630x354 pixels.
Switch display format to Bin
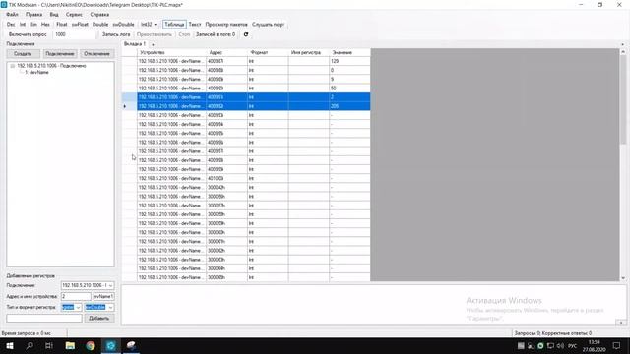(x=33, y=24)
